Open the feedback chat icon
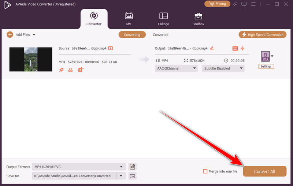The width and height of the screenshot is (293, 186). (x=244, y=4)
